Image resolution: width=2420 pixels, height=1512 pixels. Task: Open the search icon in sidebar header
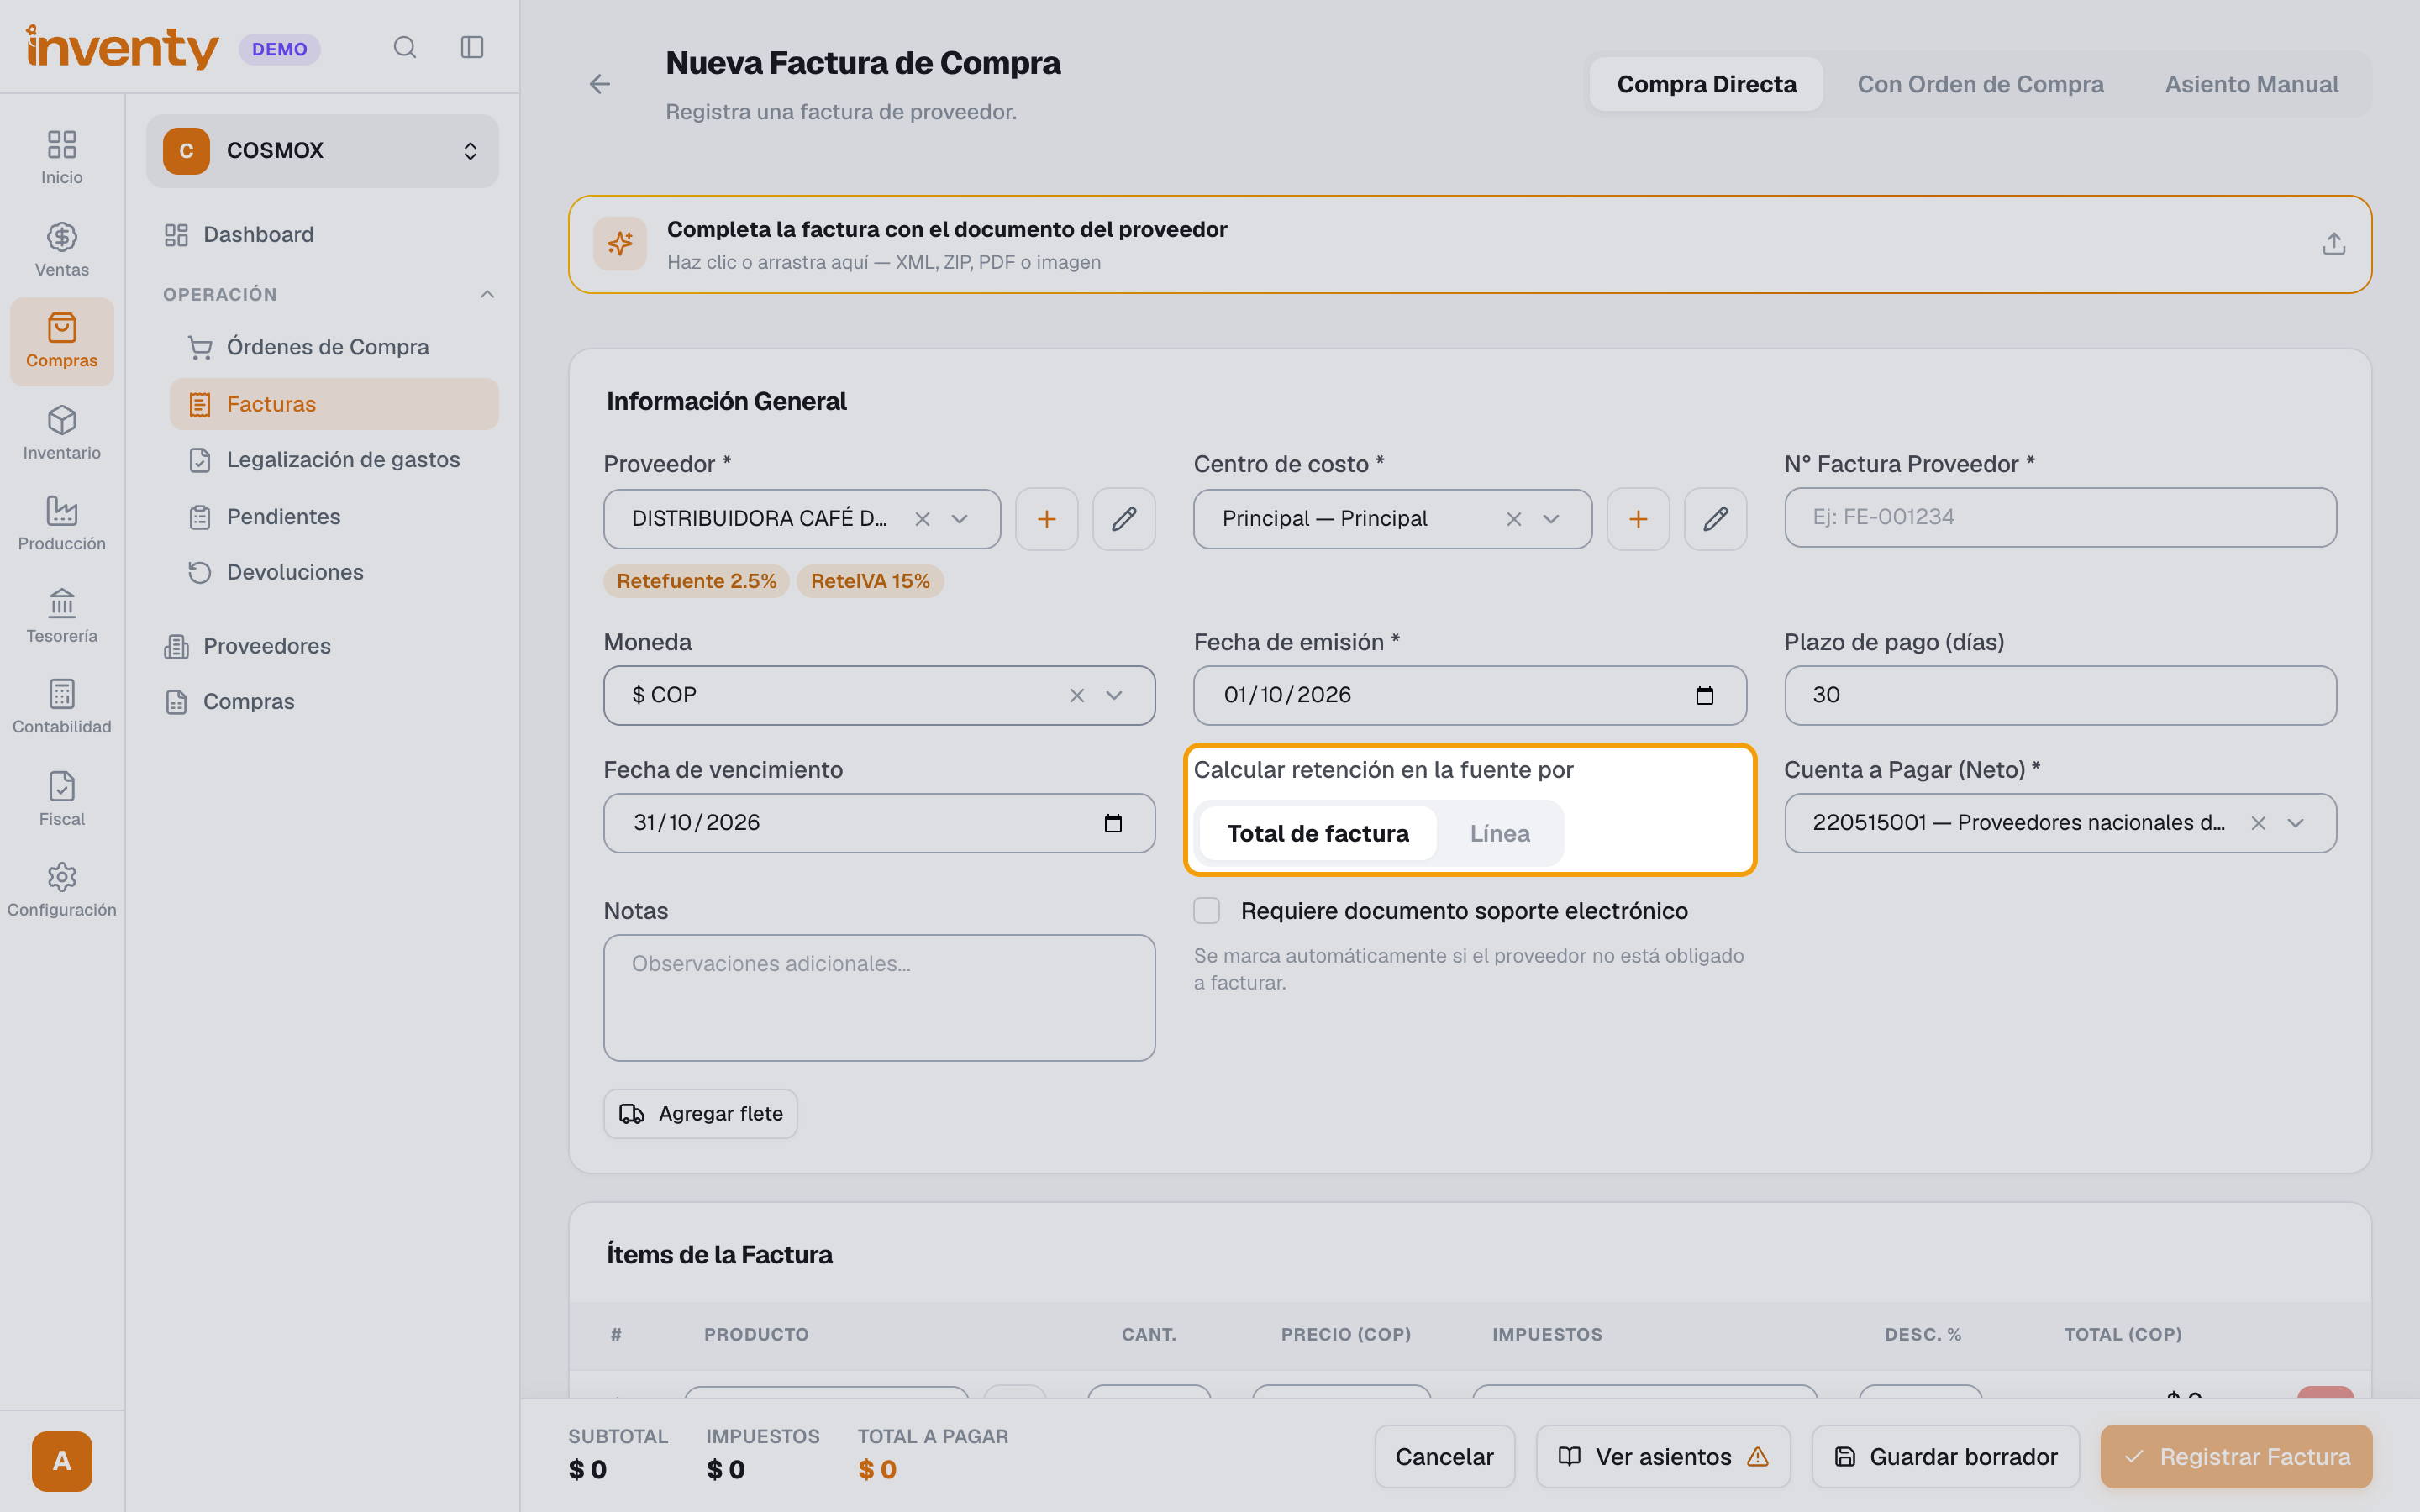(404, 47)
